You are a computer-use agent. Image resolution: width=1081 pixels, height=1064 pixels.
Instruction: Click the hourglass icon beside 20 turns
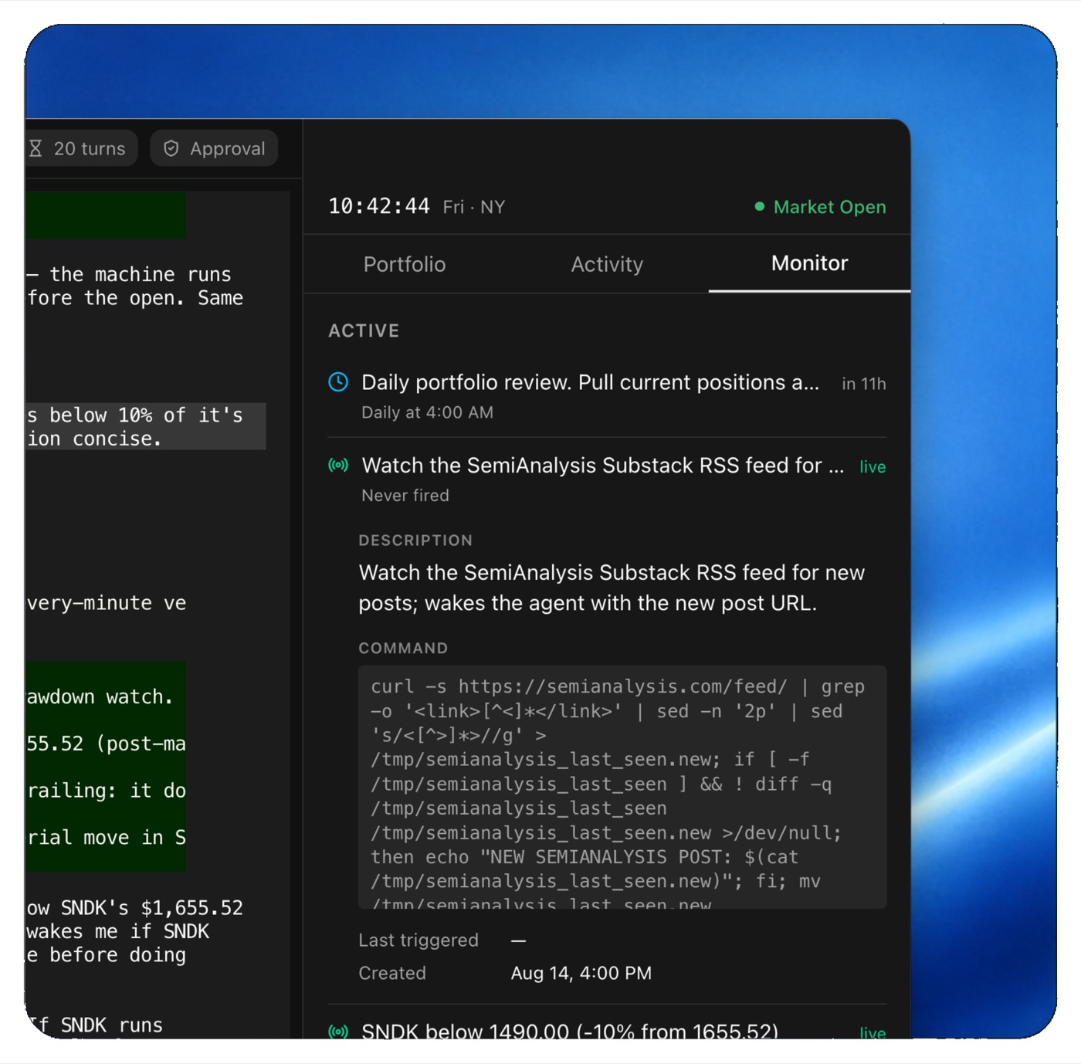36,148
